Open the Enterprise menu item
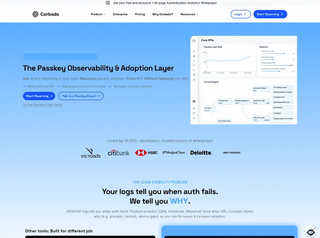 (120, 14)
